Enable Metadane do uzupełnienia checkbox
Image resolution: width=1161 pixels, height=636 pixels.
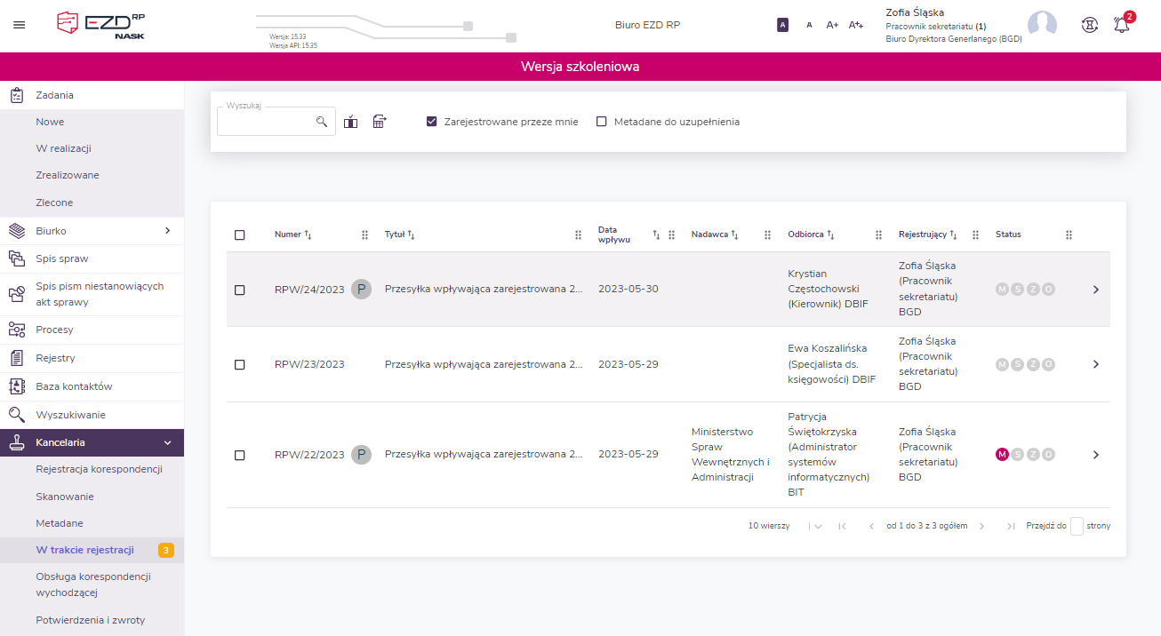point(602,122)
